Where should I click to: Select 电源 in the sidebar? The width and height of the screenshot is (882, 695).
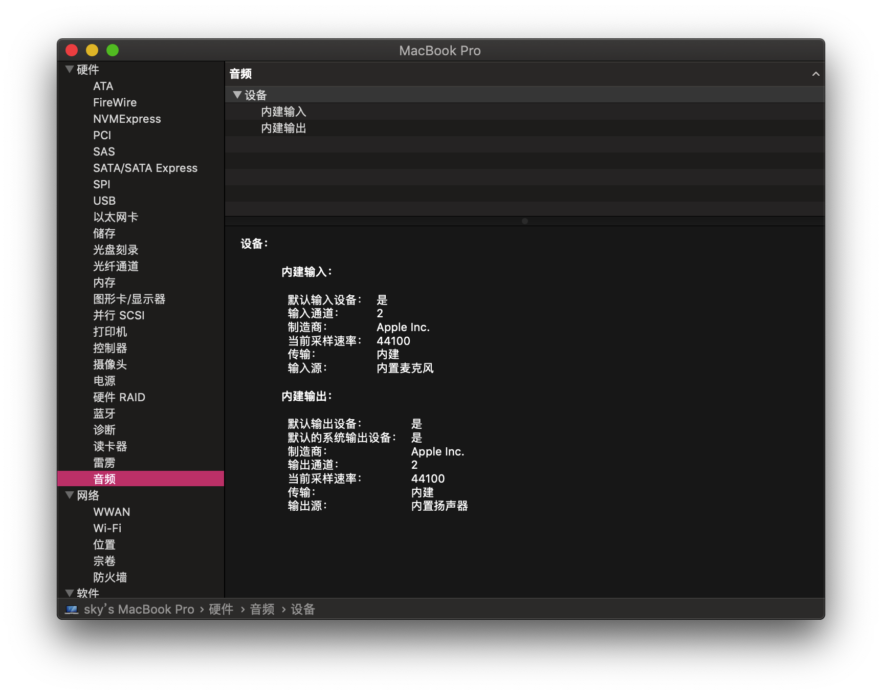(x=141, y=381)
